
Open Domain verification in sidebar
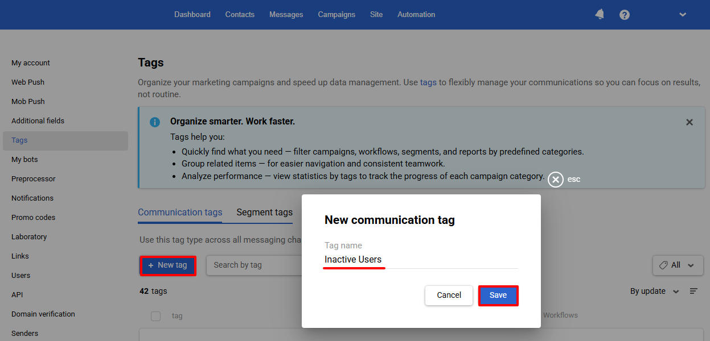[x=43, y=314]
